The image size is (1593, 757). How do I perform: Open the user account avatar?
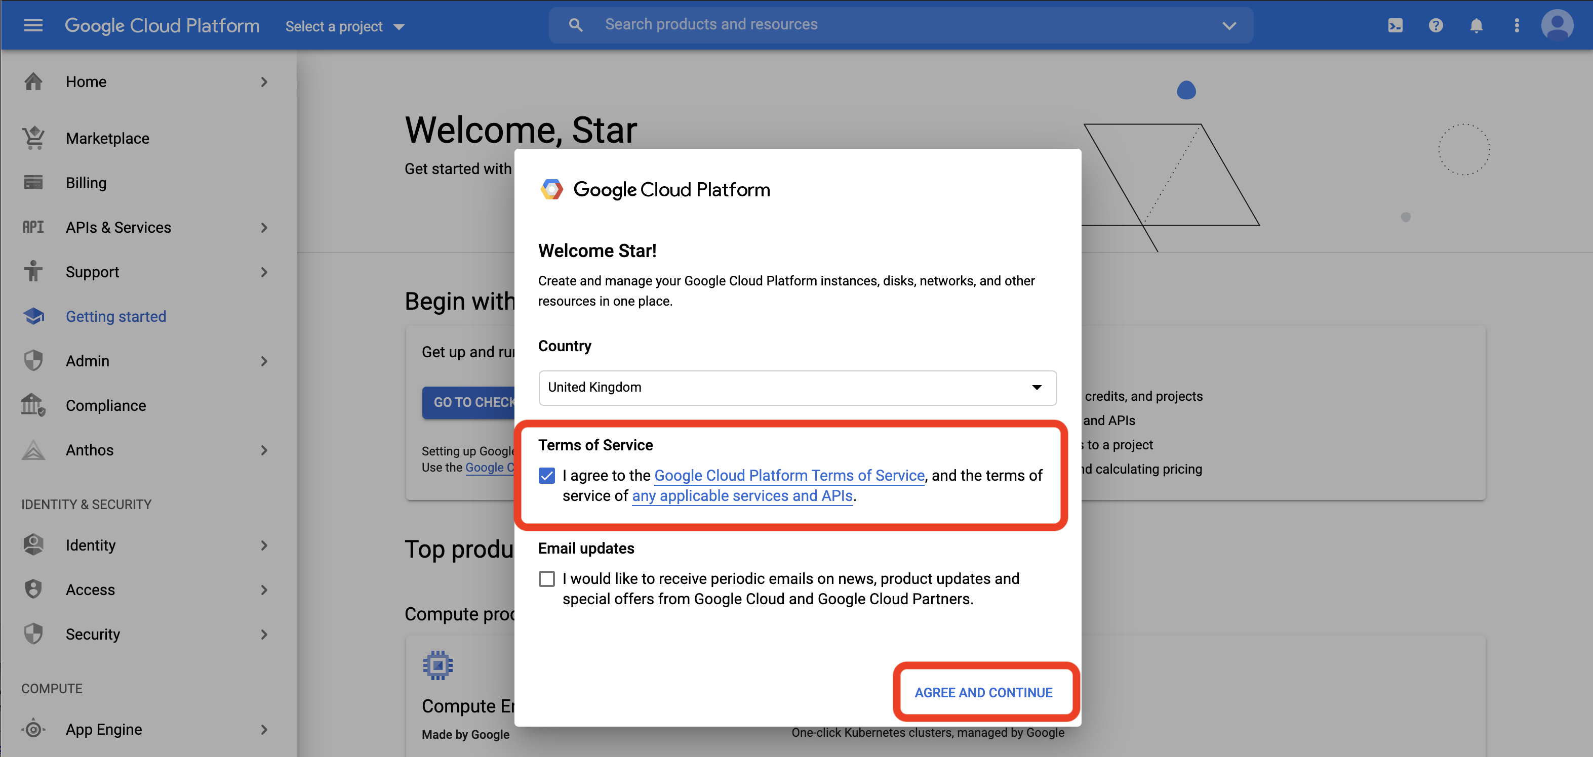click(x=1557, y=25)
